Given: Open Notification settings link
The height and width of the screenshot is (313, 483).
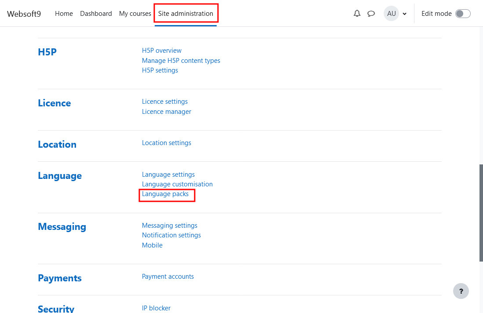Looking at the screenshot, I should [171, 235].
